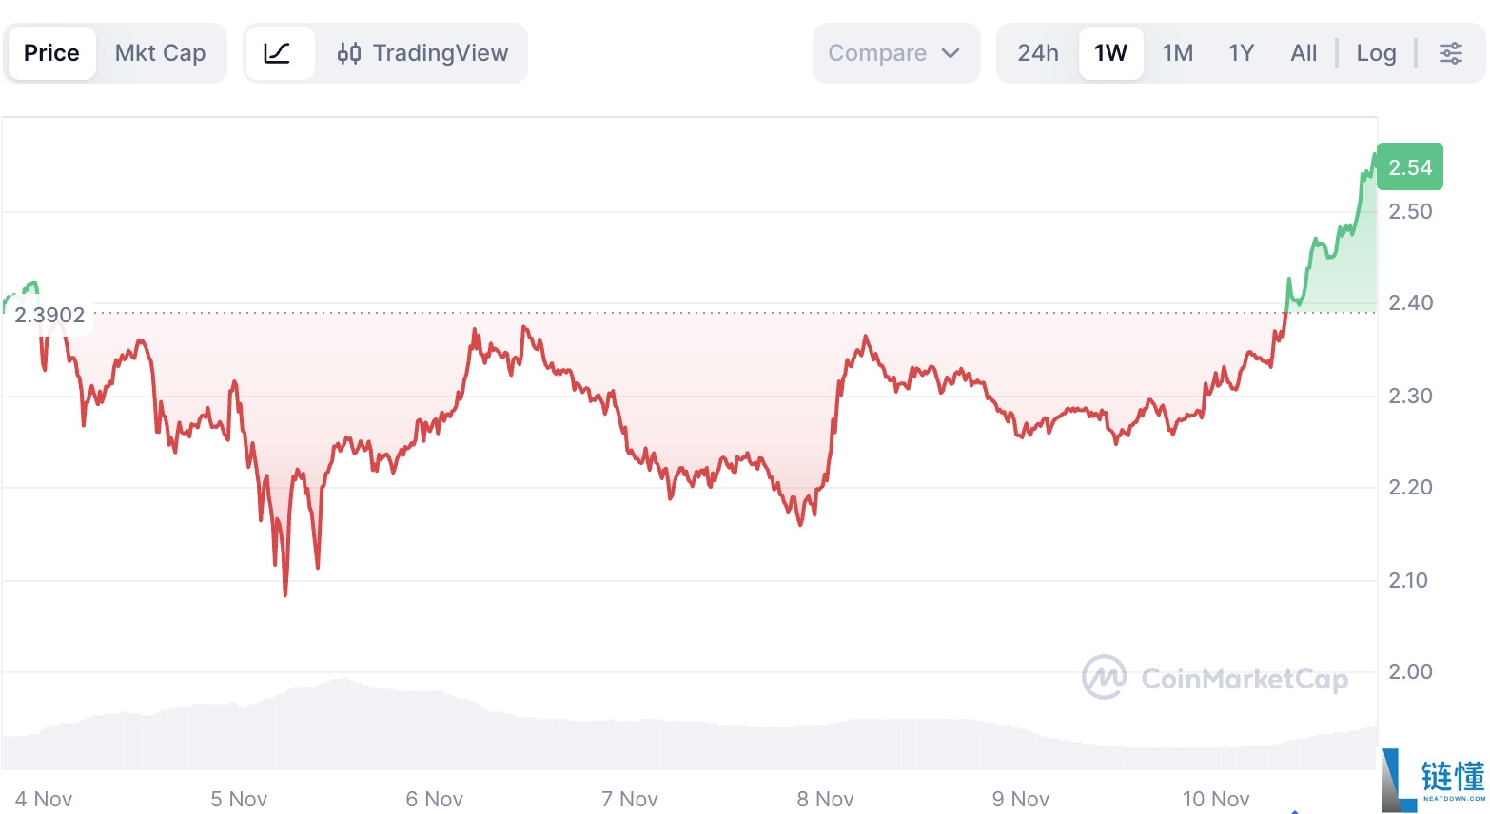This screenshot has height=814, width=1490.
Task: Show full history with All button
Action: (x=1303, y=53)
